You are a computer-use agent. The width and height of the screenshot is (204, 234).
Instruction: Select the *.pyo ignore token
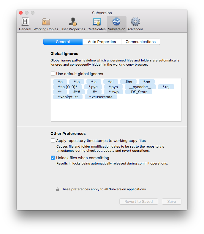pos(113,87)
